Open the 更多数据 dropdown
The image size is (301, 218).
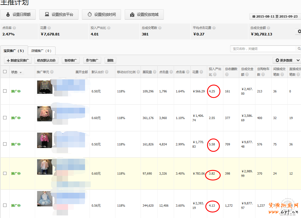pyautogui.click(x=287, y=60)
